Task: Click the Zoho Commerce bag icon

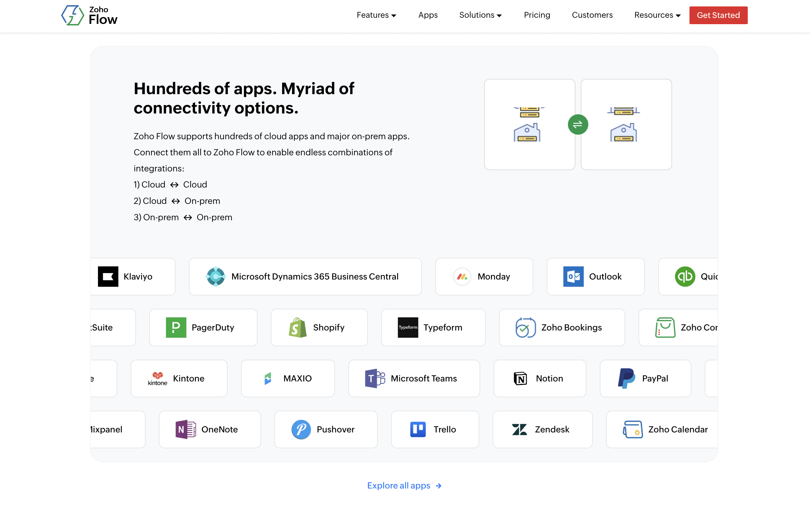Action: (665, 327)
